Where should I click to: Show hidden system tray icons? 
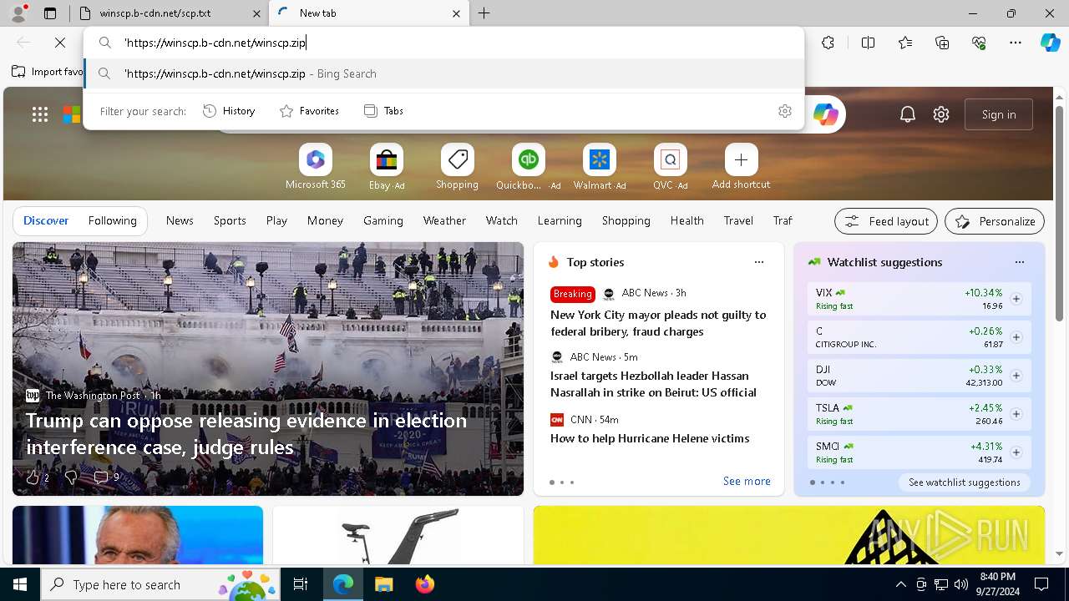[x=900, y=584]
